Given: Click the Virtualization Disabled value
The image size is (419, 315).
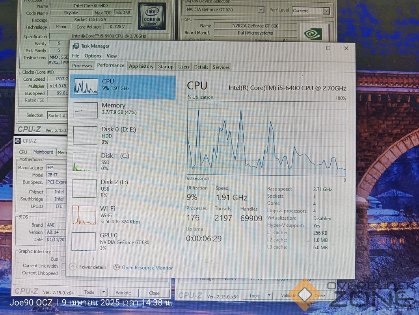Looking at the screenshot, I should [x=322, y=219].
